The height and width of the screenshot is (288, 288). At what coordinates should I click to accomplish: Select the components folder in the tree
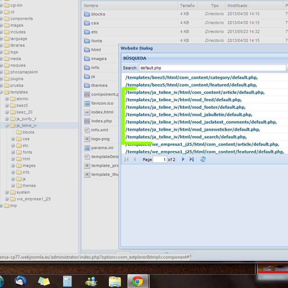coord(21,19)
